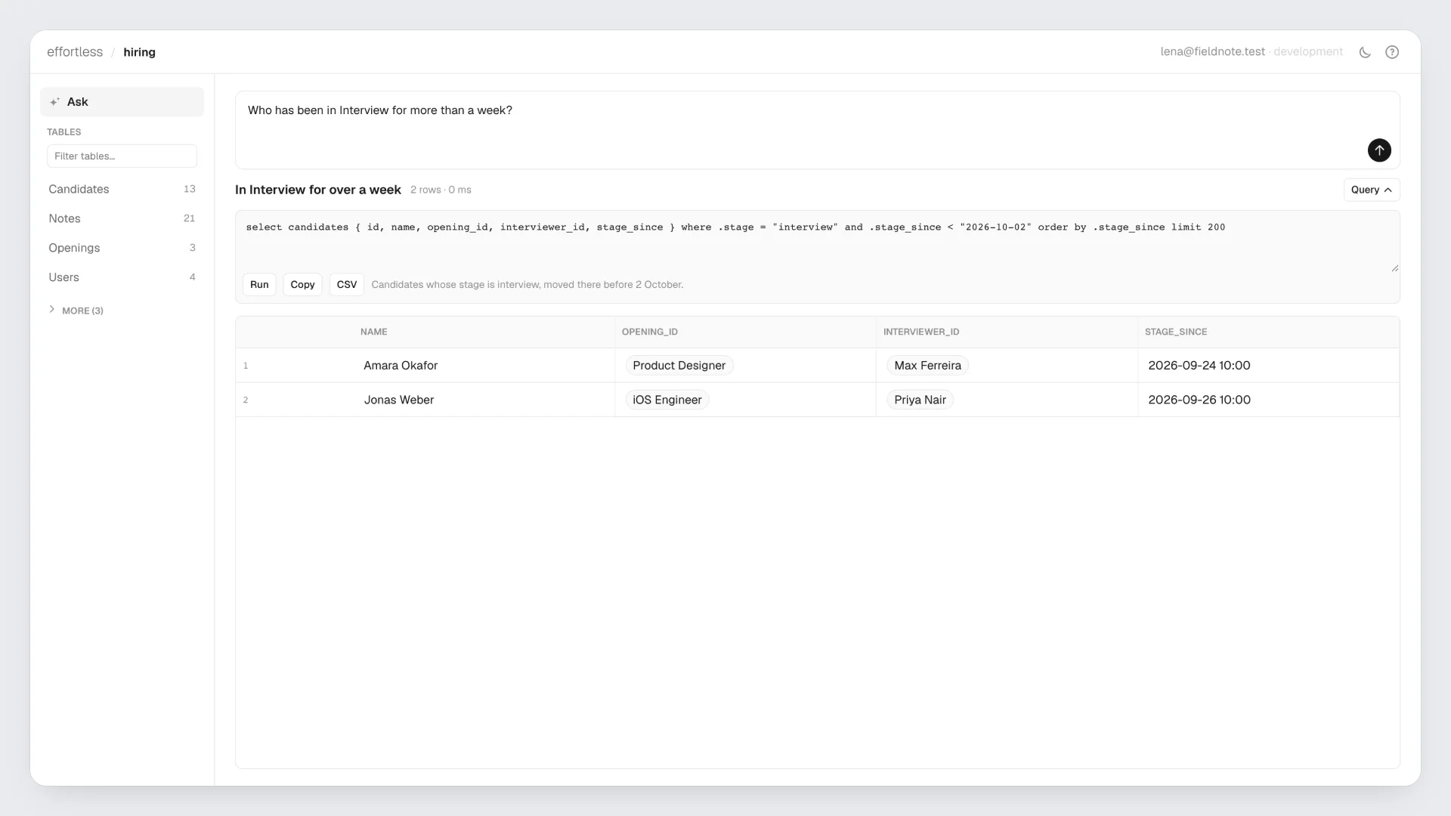The width and height of the screenshot is (1451, 816).
Task: Run the query
Action: pyautogui.click(x=259, y=285)
